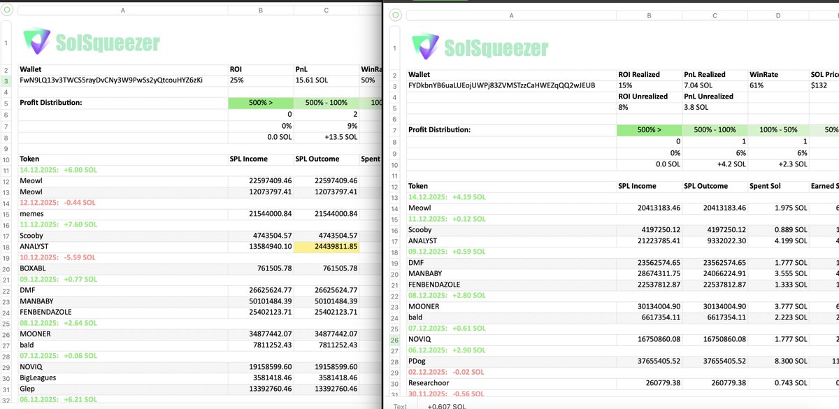Image resolution: width=839 pixels, height=409 pixels.
Task: Select the 25% ROI cell
Action: tap(261, 80)
